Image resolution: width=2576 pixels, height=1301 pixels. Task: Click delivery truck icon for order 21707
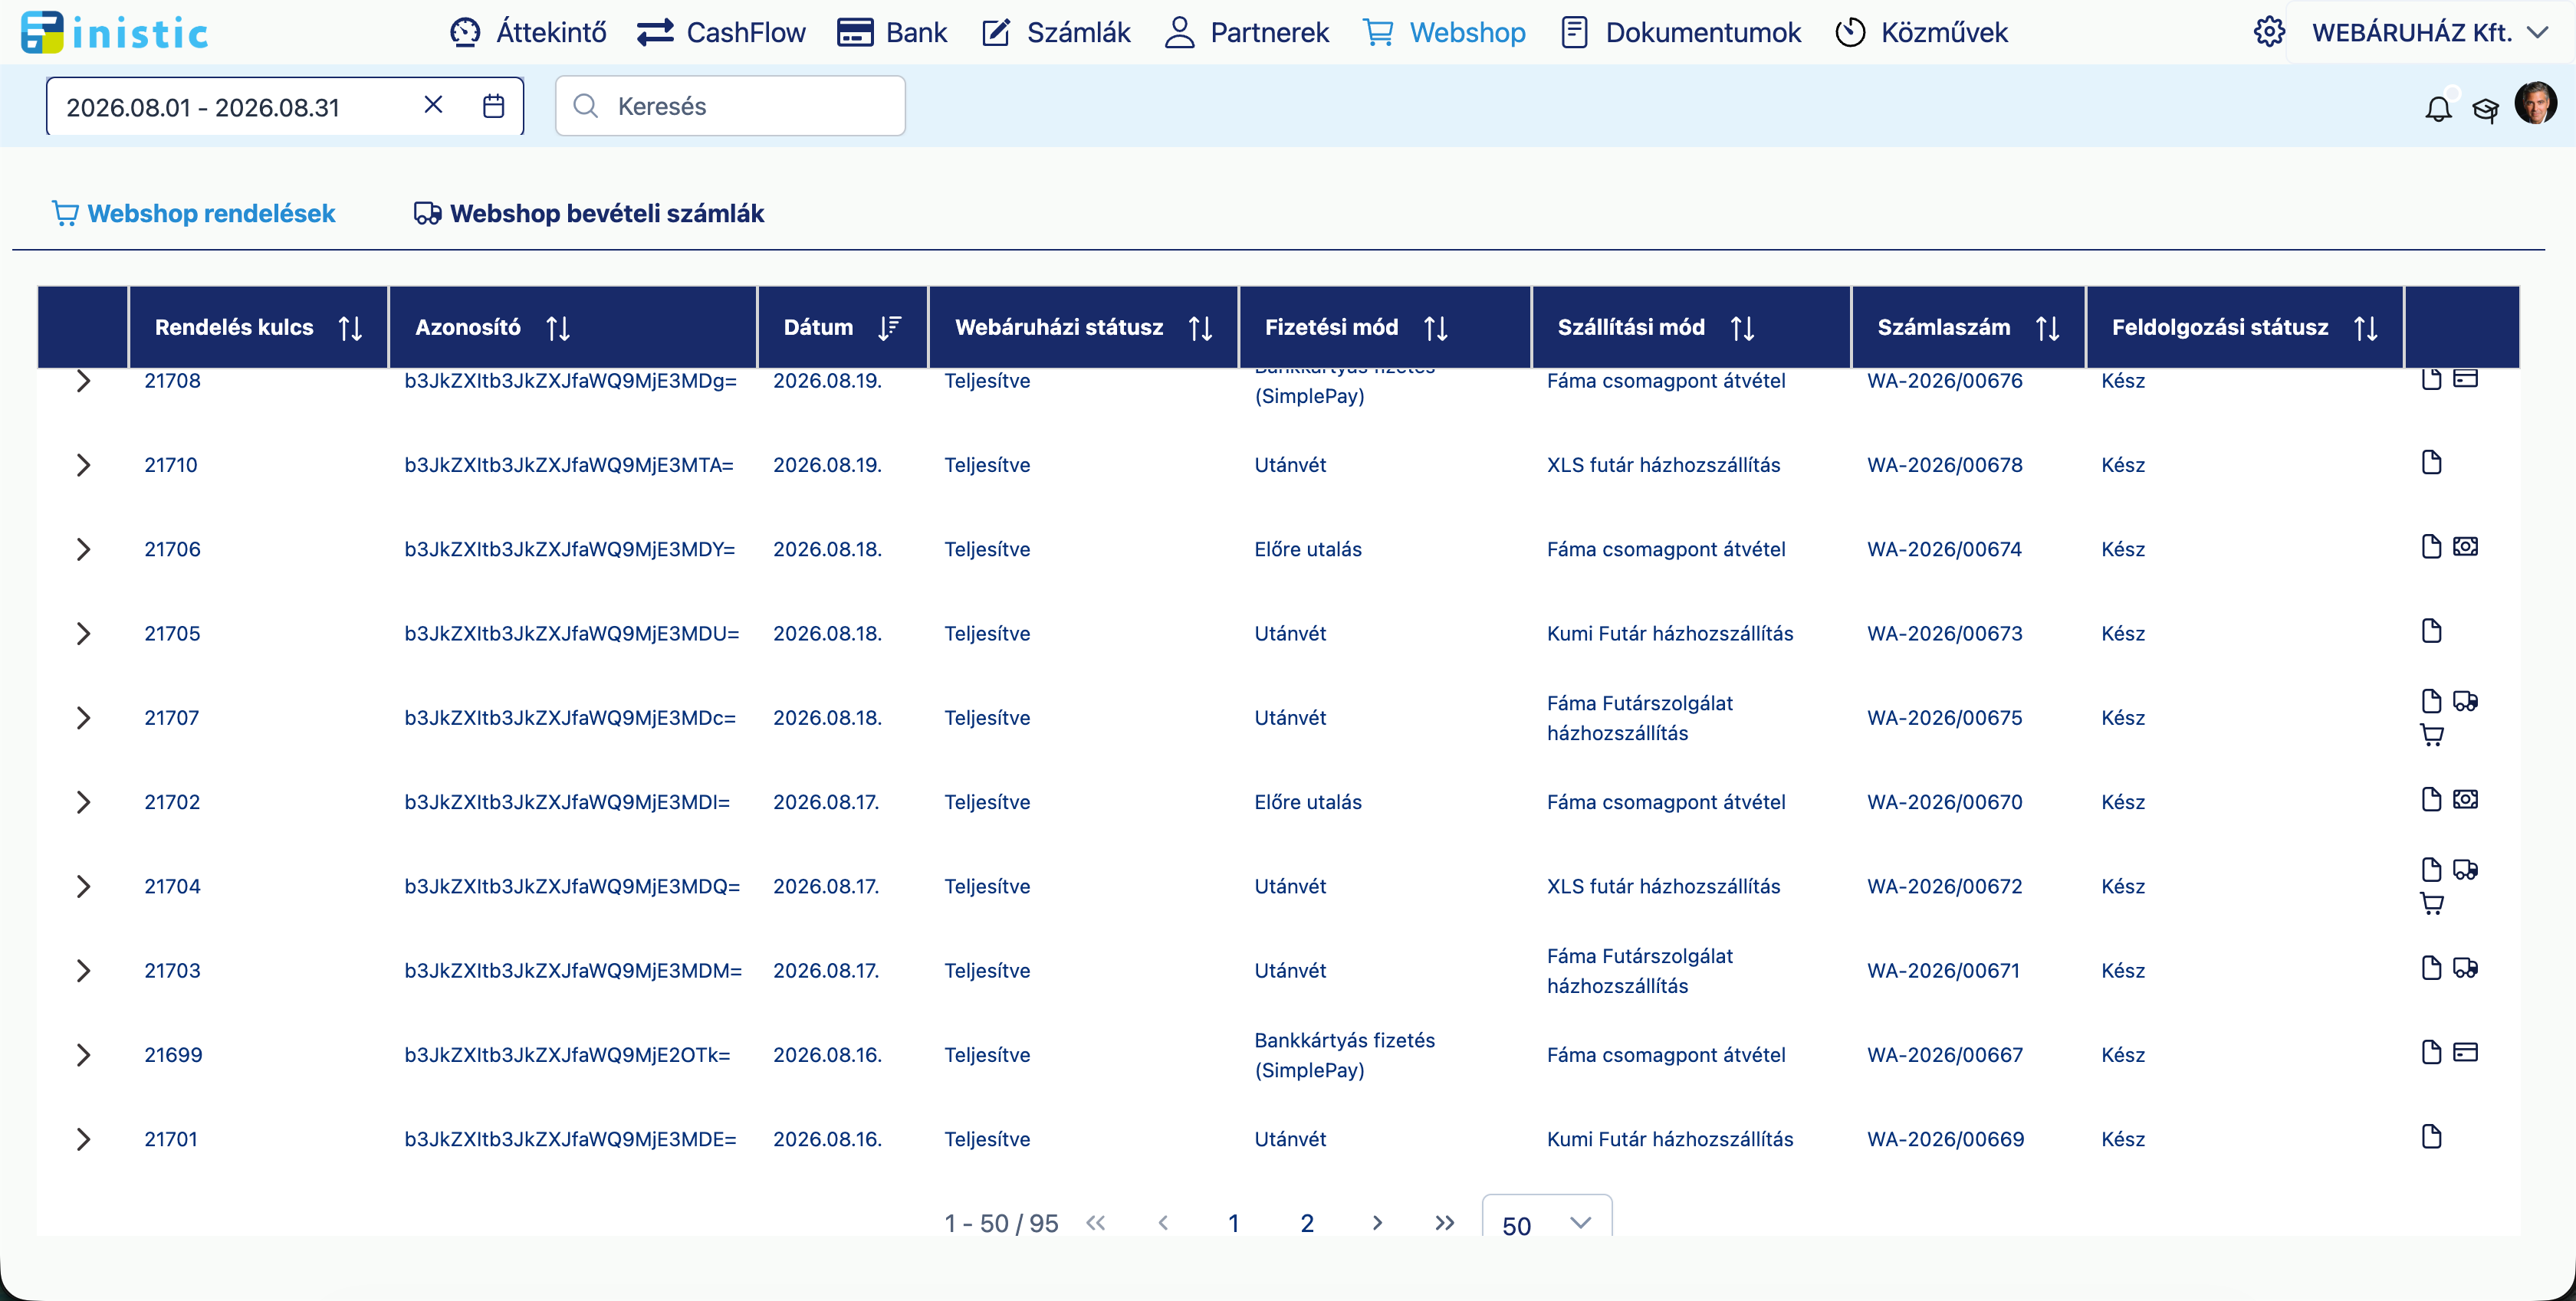tap(2465, 702)
